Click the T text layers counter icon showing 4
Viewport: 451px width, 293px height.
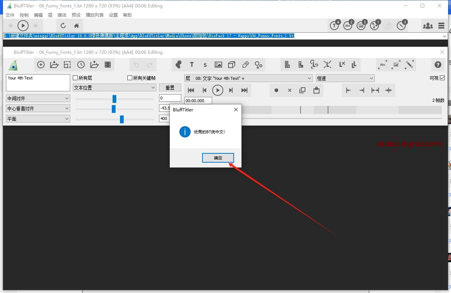(335, 25)
